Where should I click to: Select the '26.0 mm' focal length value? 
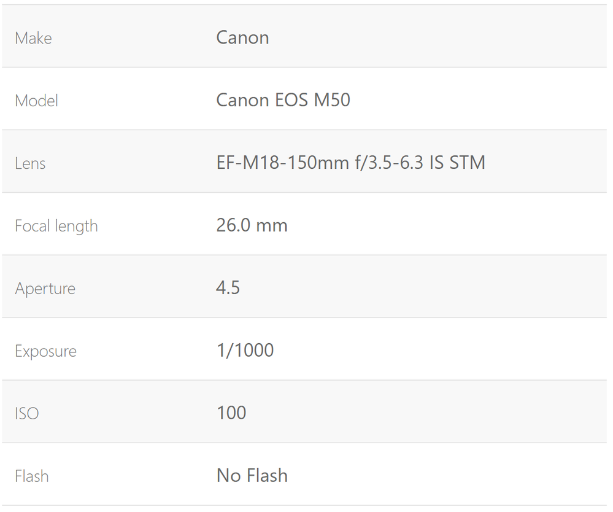click(x=252, y=225)
